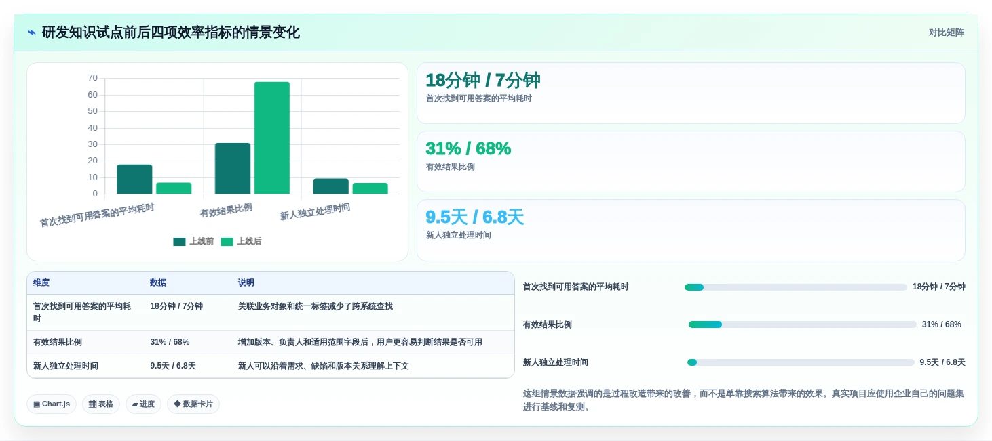This screenshot has height=441, width=992.
Task: Click the 数据卡片 tag chip
Action: [x=193, y=404]
